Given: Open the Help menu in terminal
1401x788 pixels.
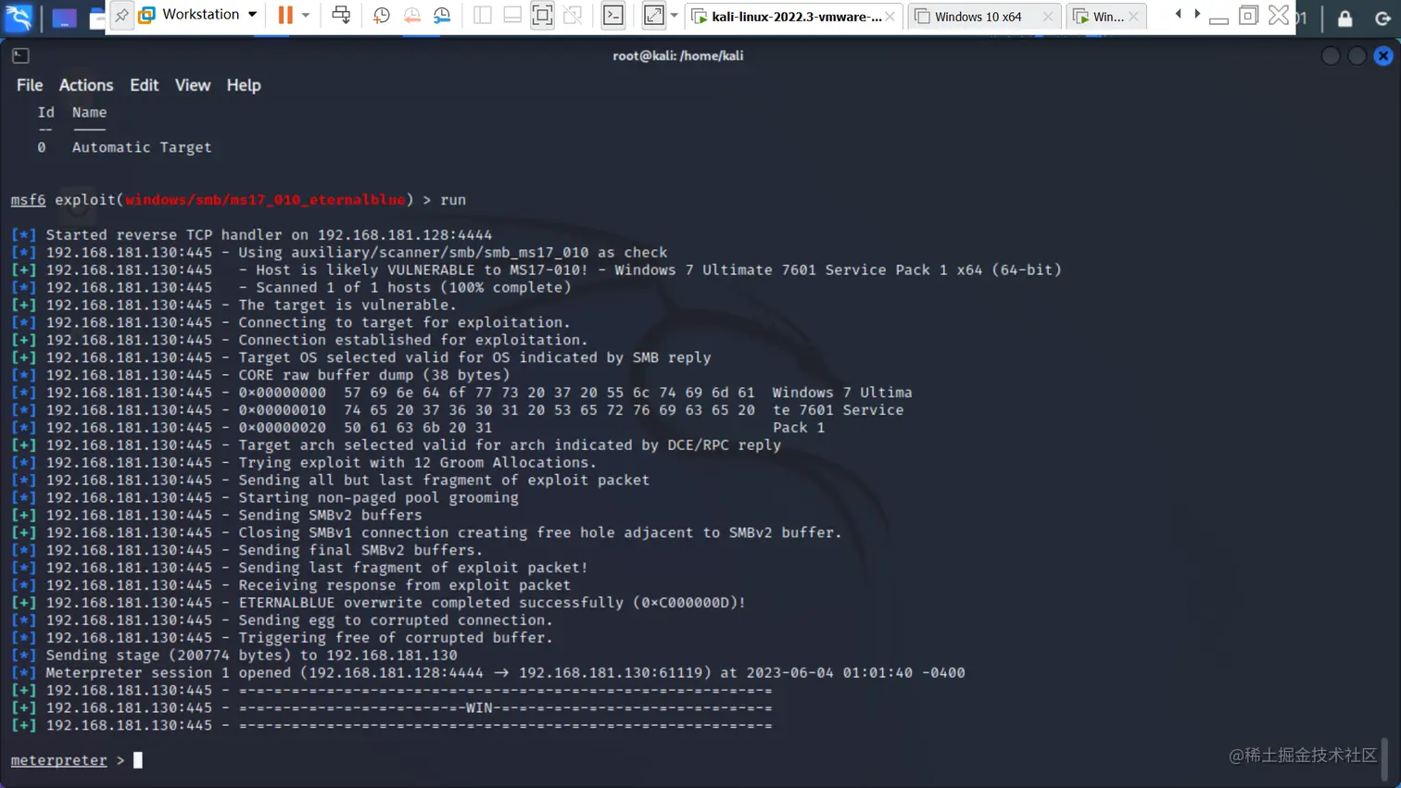Looking at the screenshot, I should point(244,85).
